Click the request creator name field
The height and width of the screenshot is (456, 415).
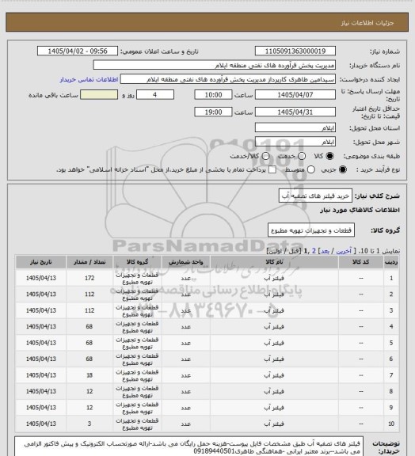[x=228, y=79]
